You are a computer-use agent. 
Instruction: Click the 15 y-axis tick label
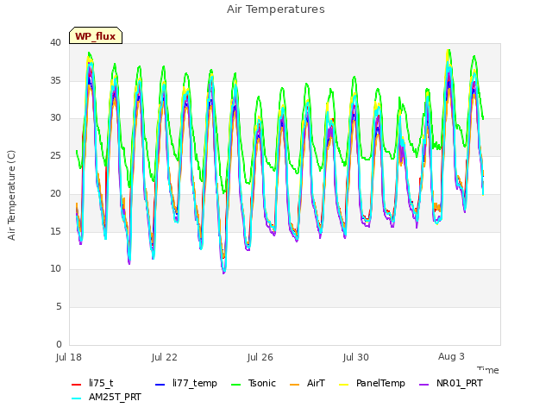pos(55,231)
